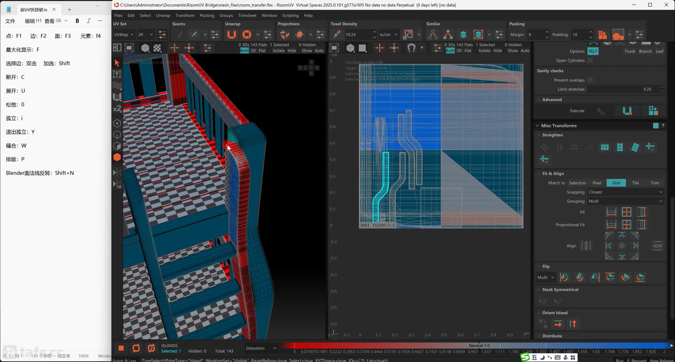Enable the Prevent overlaps checkbox
Viewport: 675px width, 362px height.
click(590, 80)
